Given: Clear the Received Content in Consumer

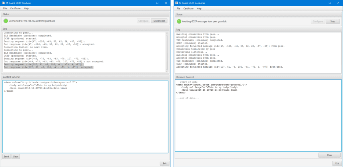Looking at the screenshot, I should (x=329, y=155).
